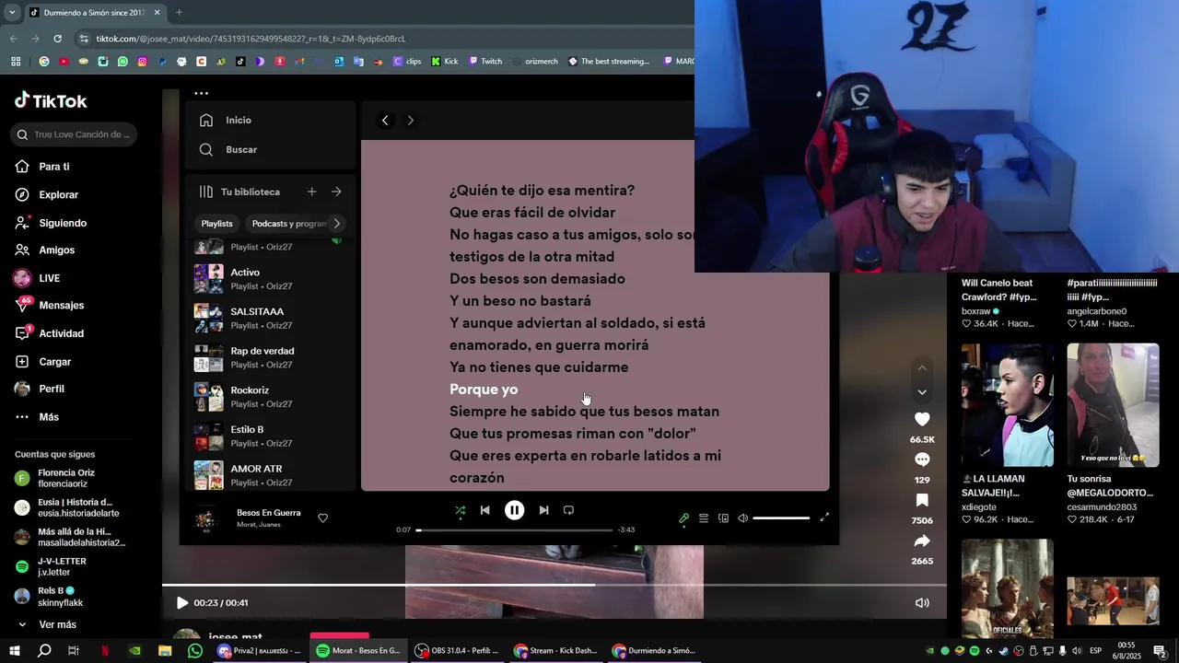
Task: Seek the Spotify song progress bar
Action: point(514,530)
